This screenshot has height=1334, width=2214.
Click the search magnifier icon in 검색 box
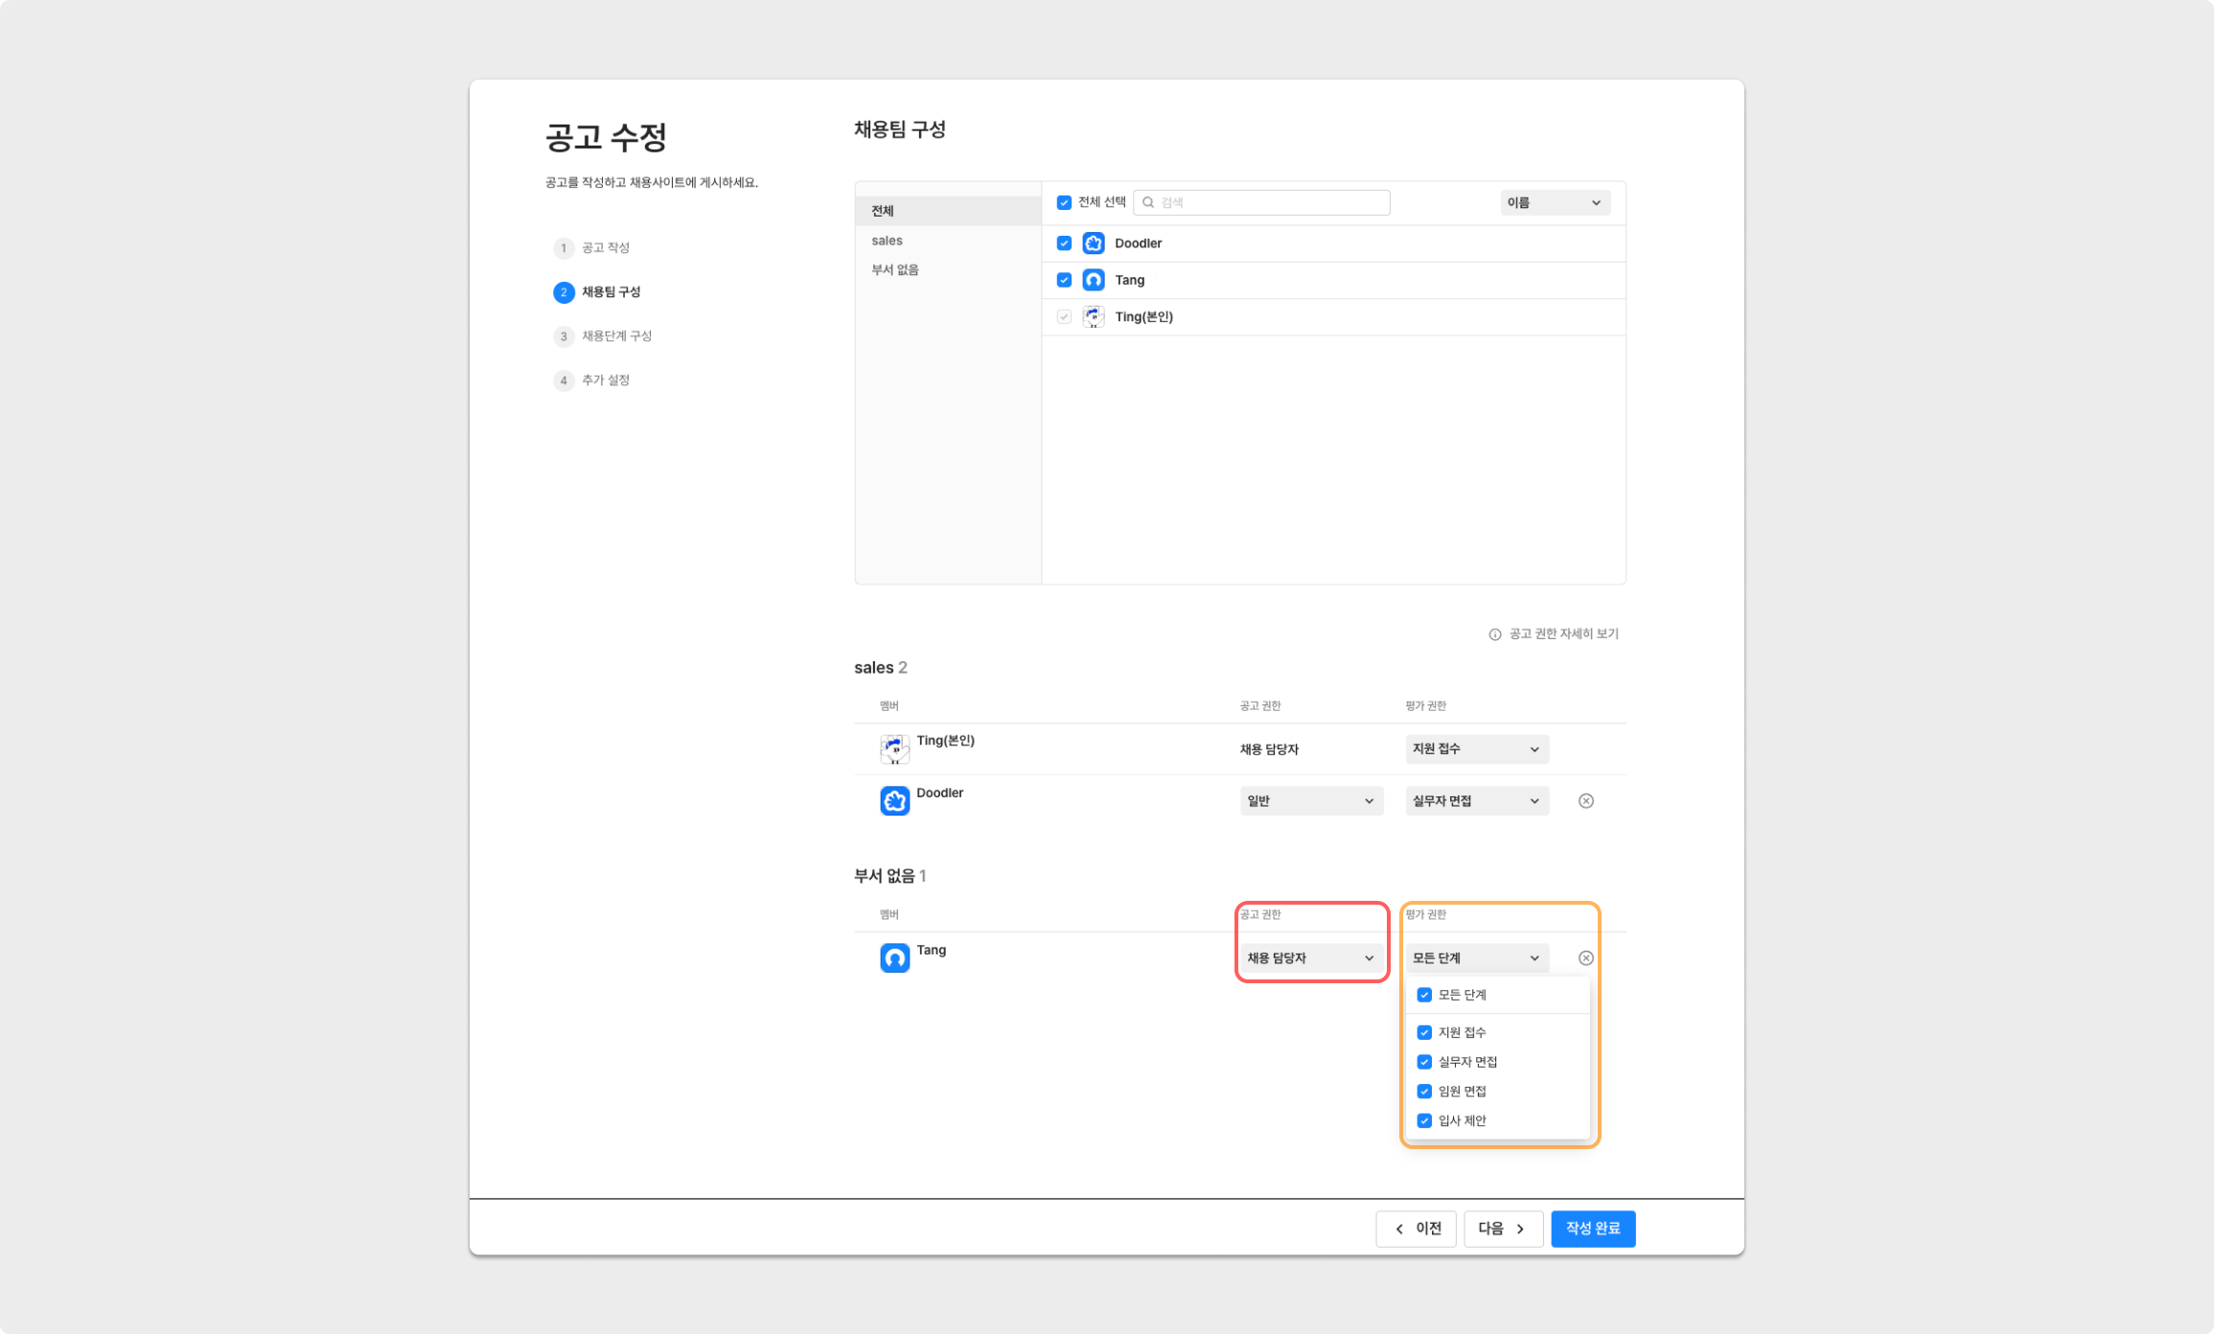[1148, 202]
